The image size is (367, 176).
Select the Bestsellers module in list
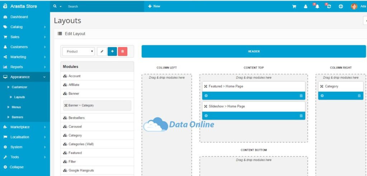click(97, 118)
